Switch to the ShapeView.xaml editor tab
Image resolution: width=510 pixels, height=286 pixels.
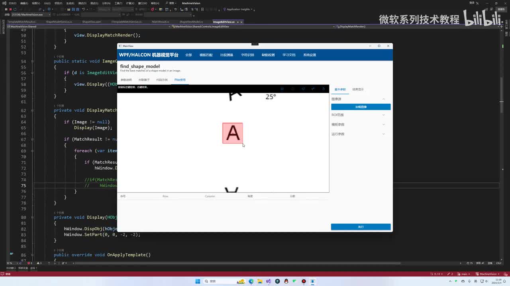point(92,22)
